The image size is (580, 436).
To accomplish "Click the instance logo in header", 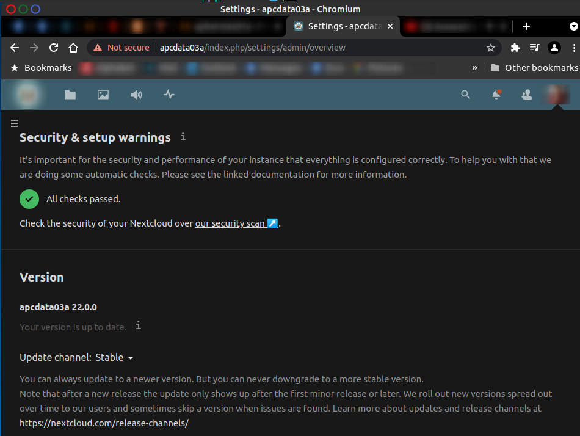I will click(x=27, y=95).
